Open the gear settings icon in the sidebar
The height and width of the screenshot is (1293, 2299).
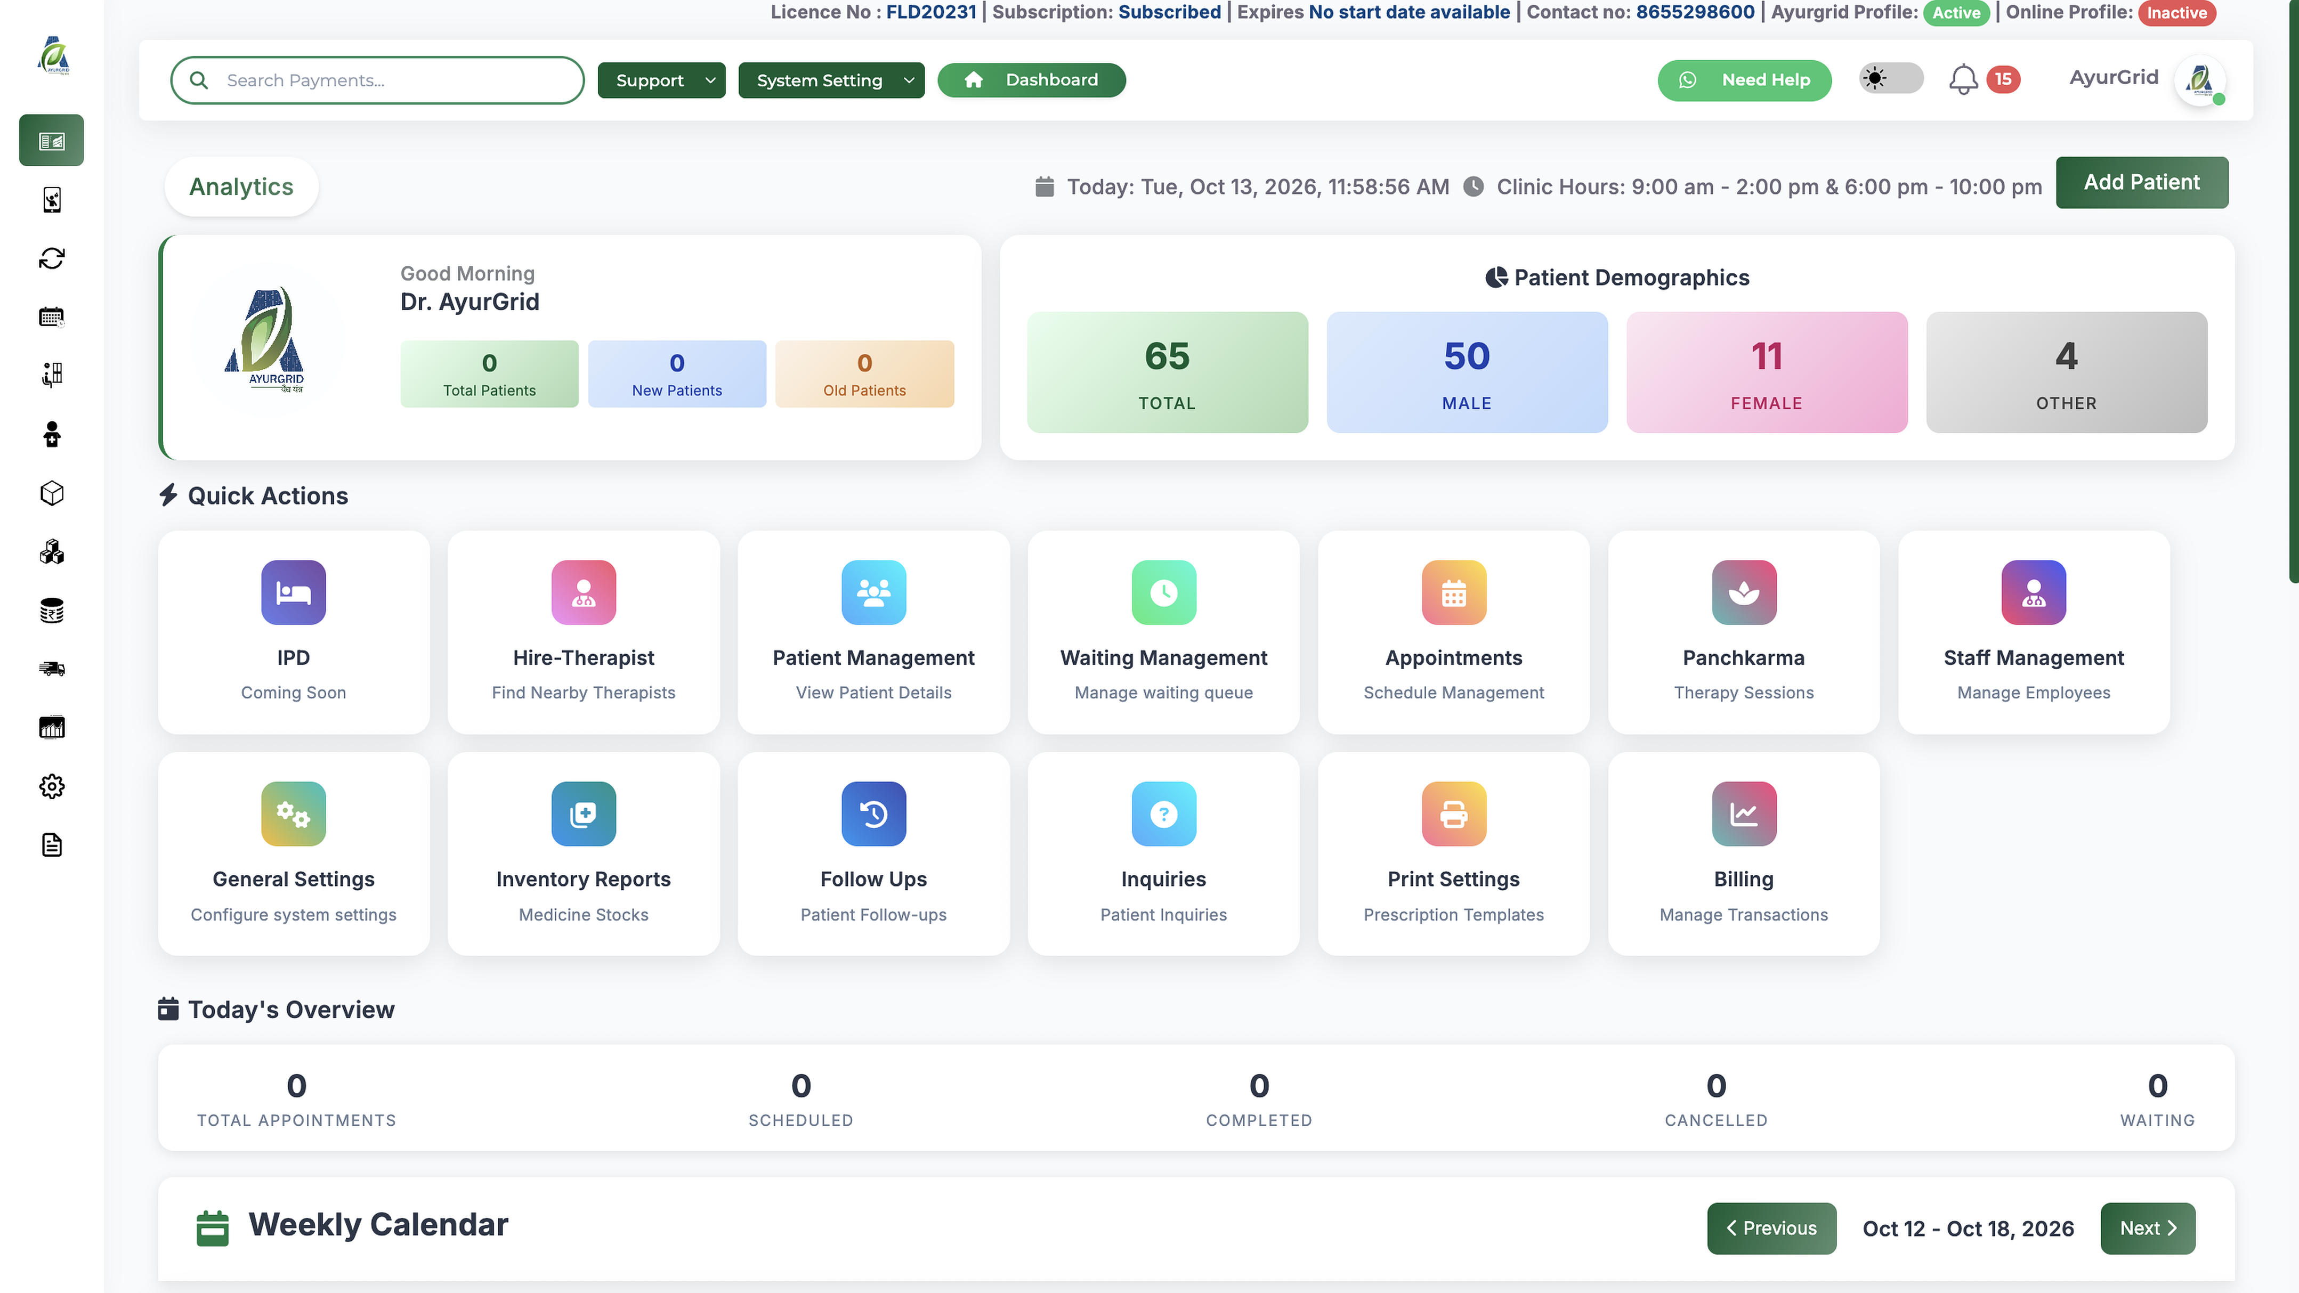tap(52, 786)
